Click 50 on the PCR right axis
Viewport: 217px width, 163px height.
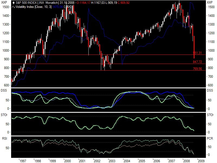pyautogui.click(x=210, y=147)
